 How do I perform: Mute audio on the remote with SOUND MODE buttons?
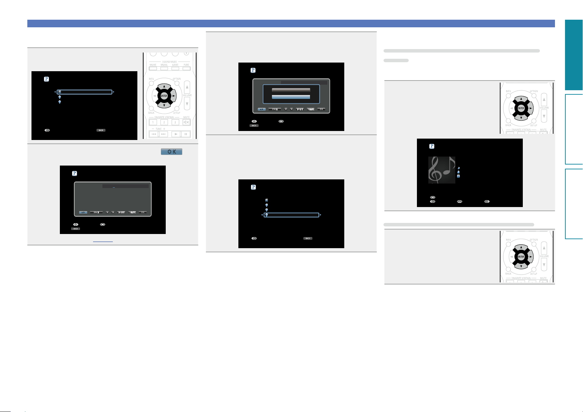(186, 122)
